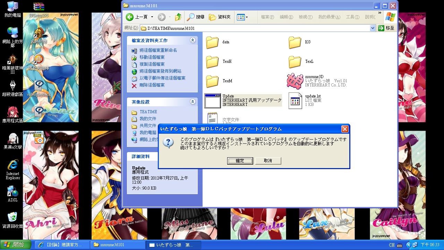
Task: Select the 文字文件 text file icon
Action: pyautogui.click(x=212, y=118)
